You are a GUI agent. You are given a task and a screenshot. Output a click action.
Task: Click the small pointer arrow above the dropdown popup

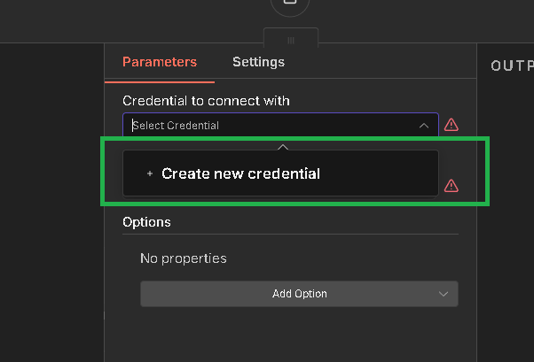point(282,146)
